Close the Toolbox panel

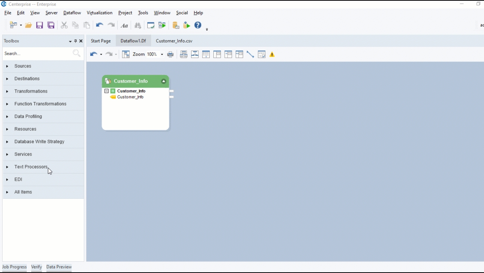(x=81, y=41)
